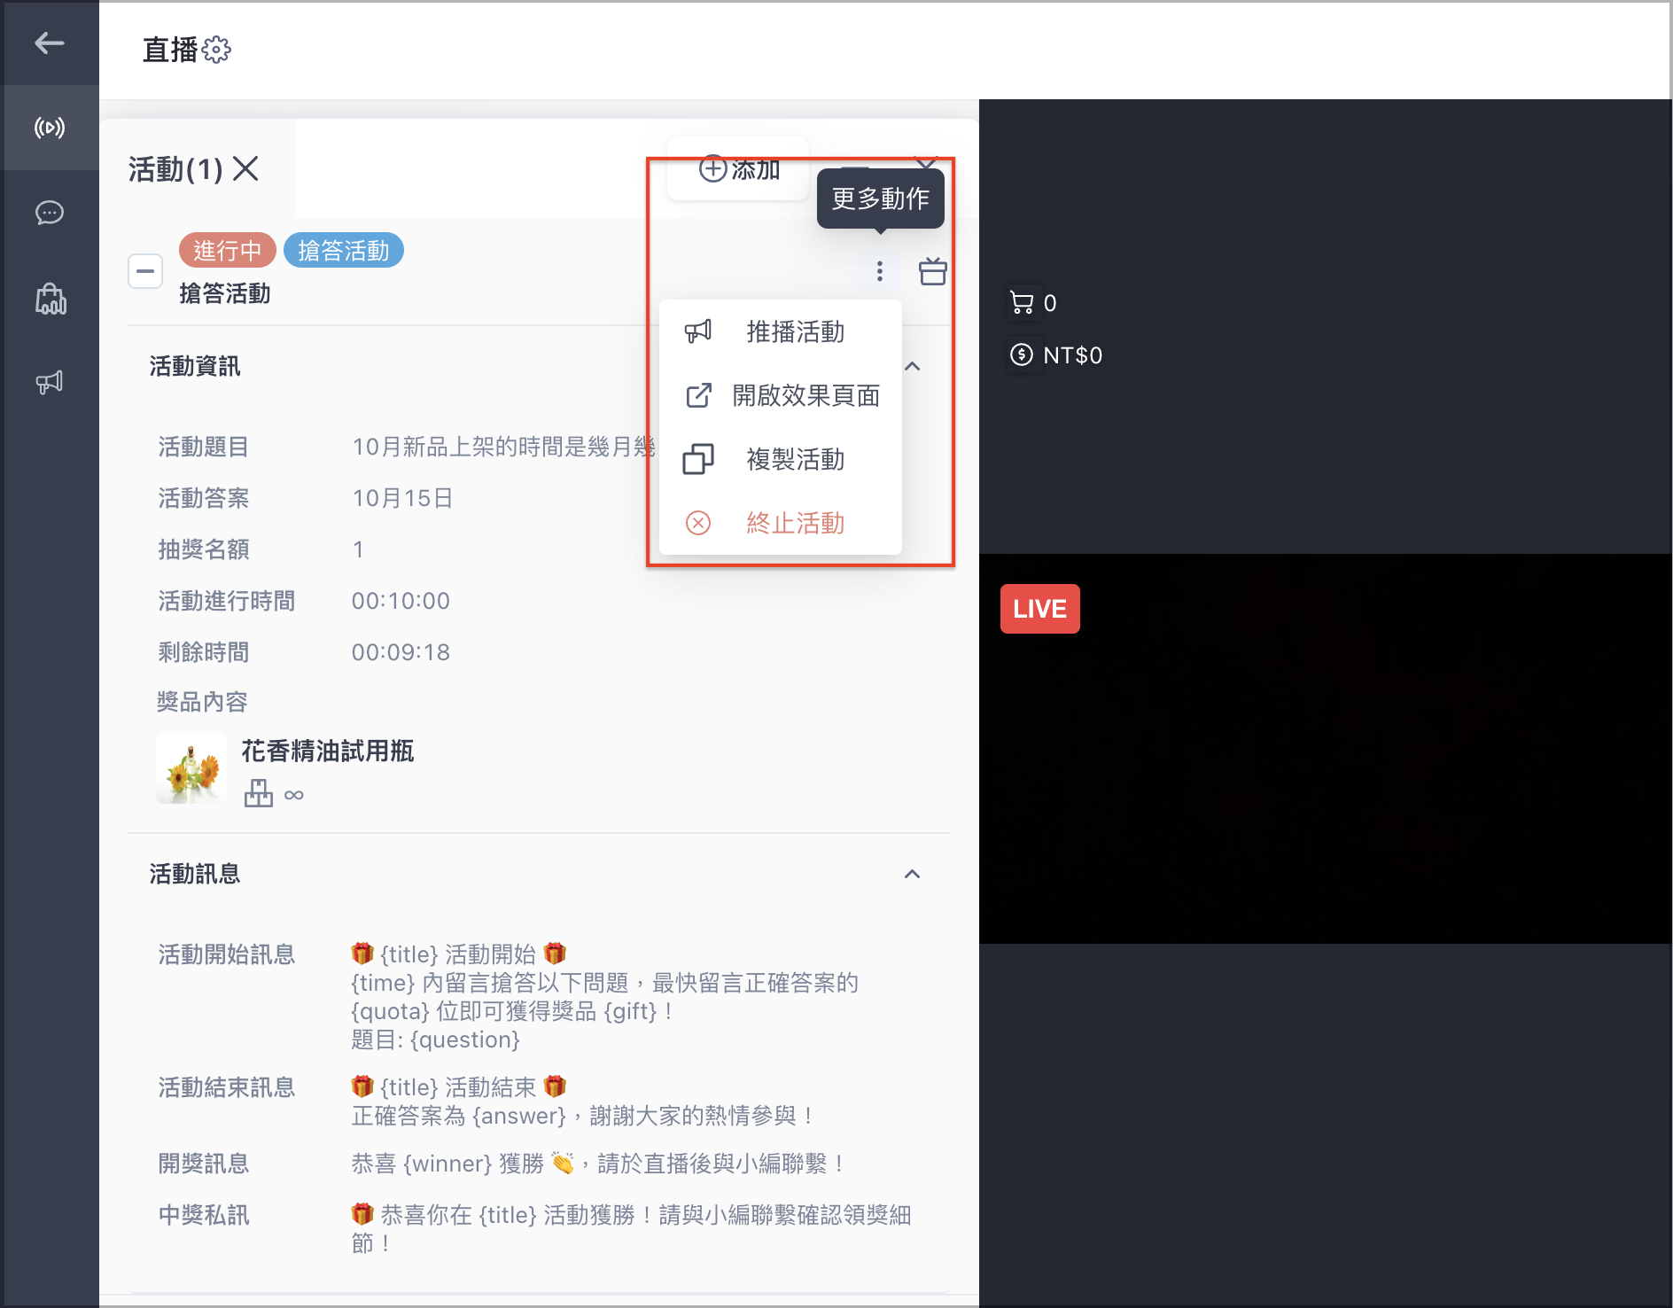Open the settings gear next to 直播

click(x=216, y=50)
